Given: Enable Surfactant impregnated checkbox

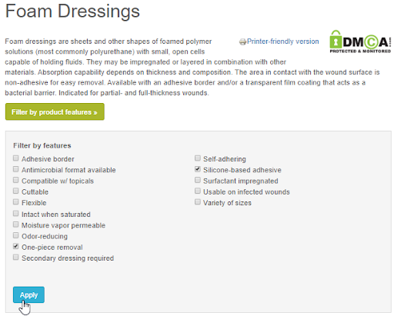Looking at the screenshot, I should pyautogui.click(x=198, y=180).
